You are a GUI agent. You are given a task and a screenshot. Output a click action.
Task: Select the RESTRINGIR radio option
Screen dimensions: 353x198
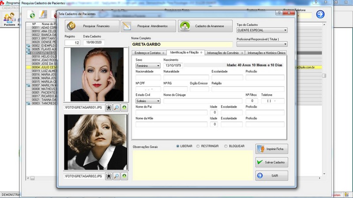click(x=198, y=146)
